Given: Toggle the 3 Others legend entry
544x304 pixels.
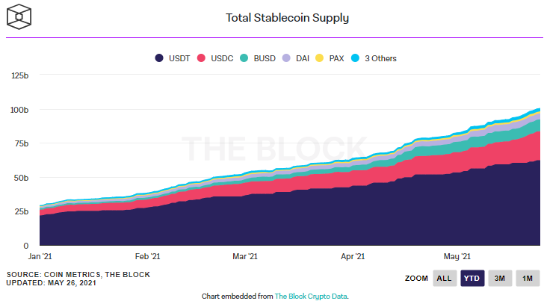Looking at the screenshot, I should point(380,58).
